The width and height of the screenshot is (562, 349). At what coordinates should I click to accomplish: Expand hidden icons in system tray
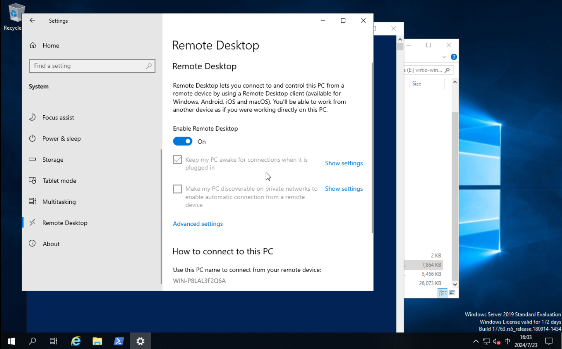tap(476, 341)
